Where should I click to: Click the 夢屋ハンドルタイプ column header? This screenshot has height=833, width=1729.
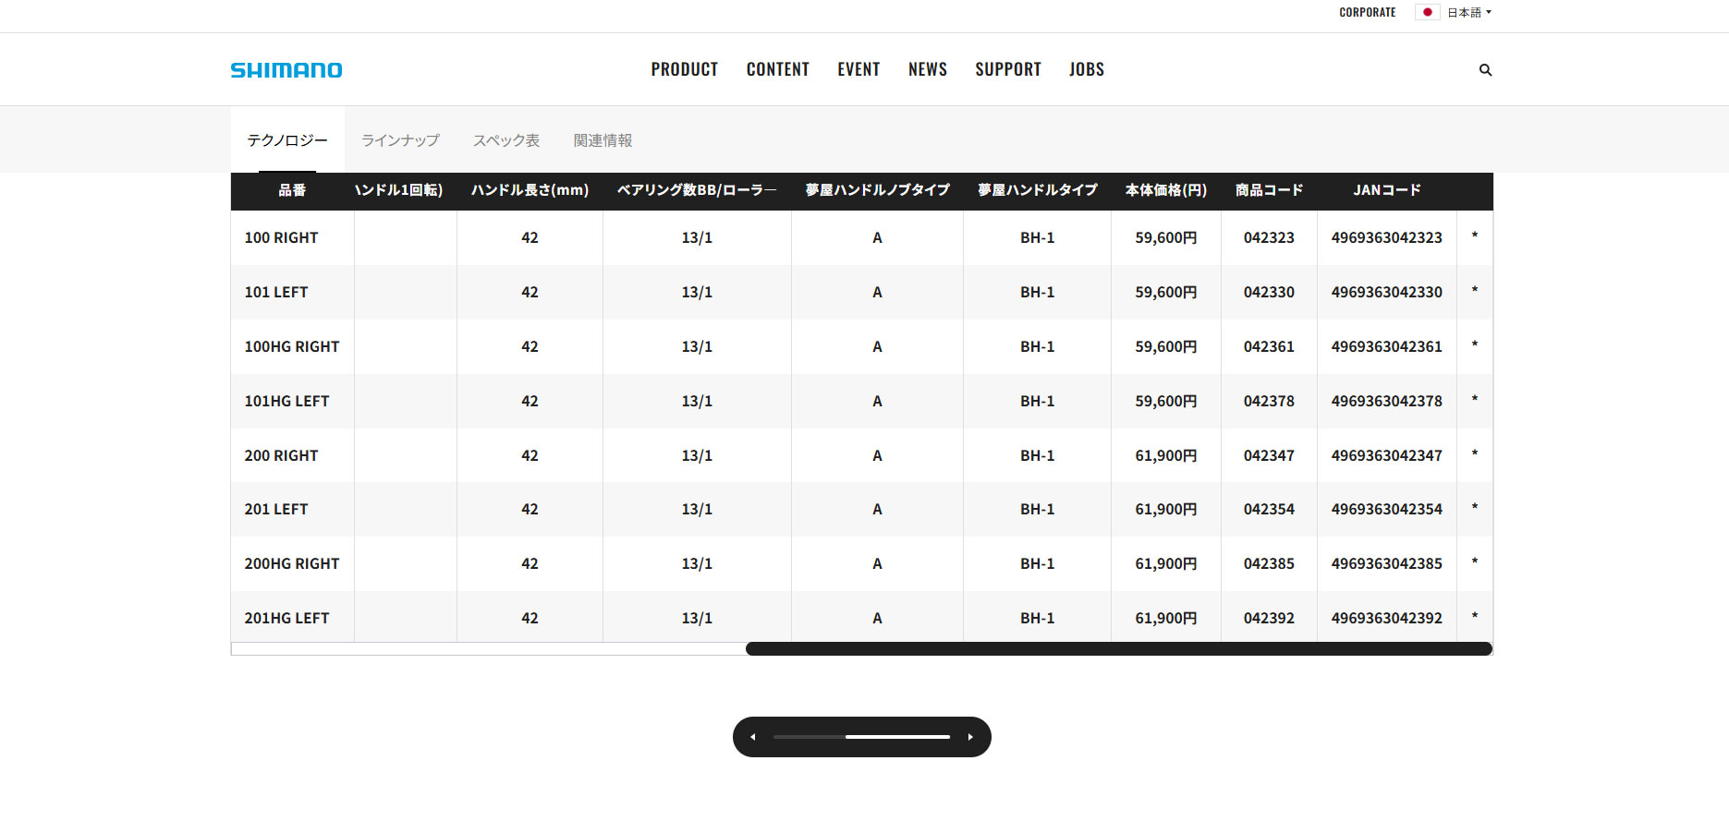1037,190
